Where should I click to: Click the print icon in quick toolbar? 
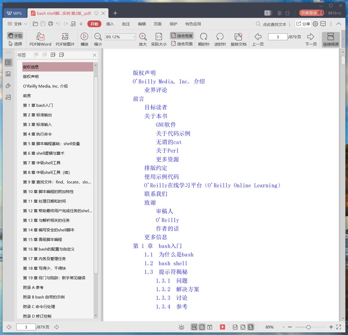tap(51, 24)
